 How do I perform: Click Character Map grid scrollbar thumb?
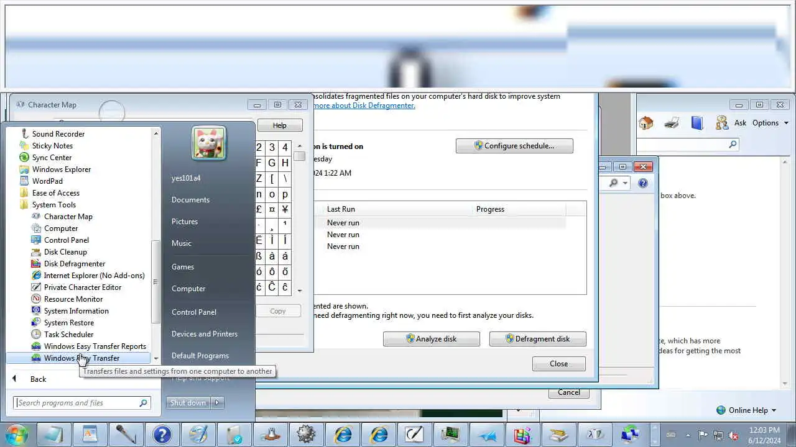pos(300,156)
